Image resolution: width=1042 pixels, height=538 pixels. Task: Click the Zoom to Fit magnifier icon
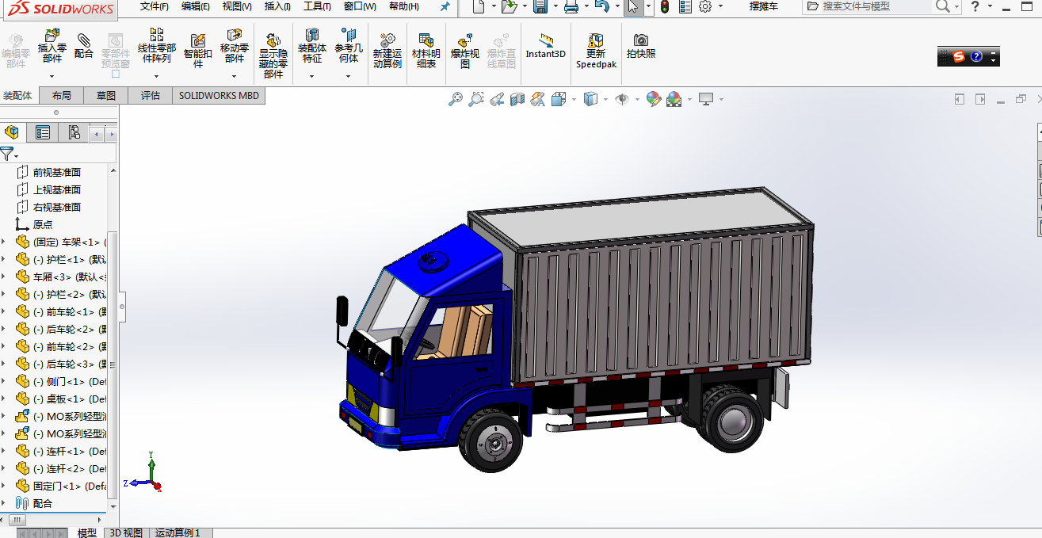click(456, 99)
